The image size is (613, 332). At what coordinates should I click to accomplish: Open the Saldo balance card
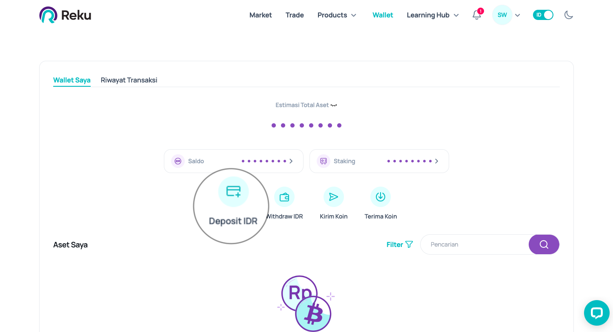click(x=233, y=161)
